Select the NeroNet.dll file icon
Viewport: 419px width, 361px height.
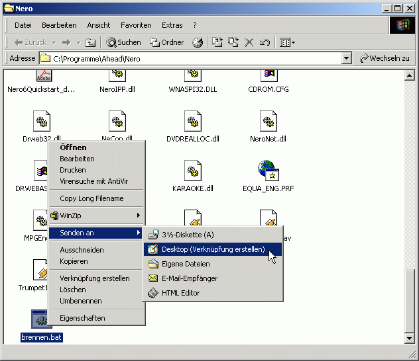click(x=269, y=121)
